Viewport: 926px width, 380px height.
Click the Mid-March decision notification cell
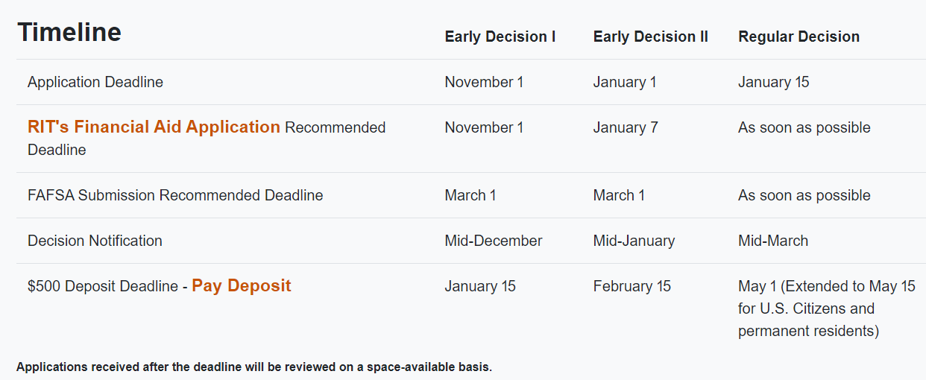773,241
